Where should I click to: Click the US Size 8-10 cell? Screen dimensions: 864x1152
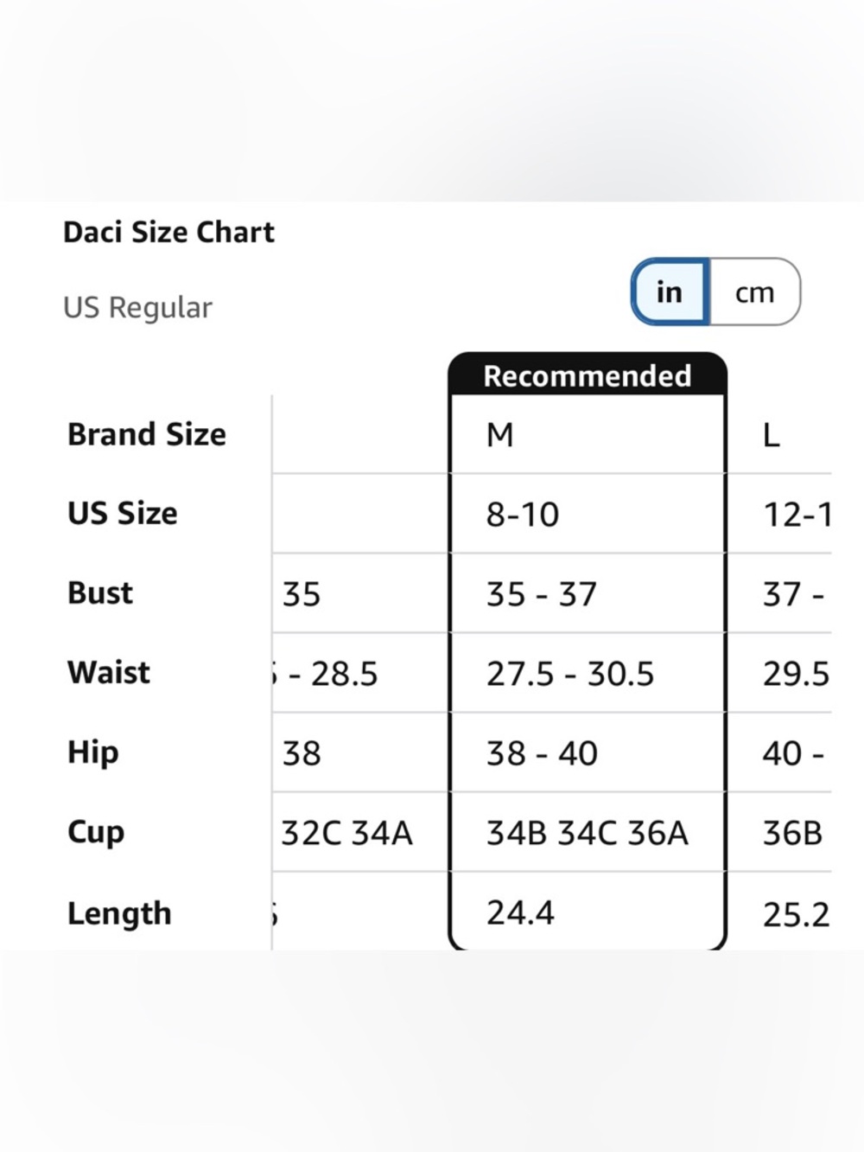point(588,515)
